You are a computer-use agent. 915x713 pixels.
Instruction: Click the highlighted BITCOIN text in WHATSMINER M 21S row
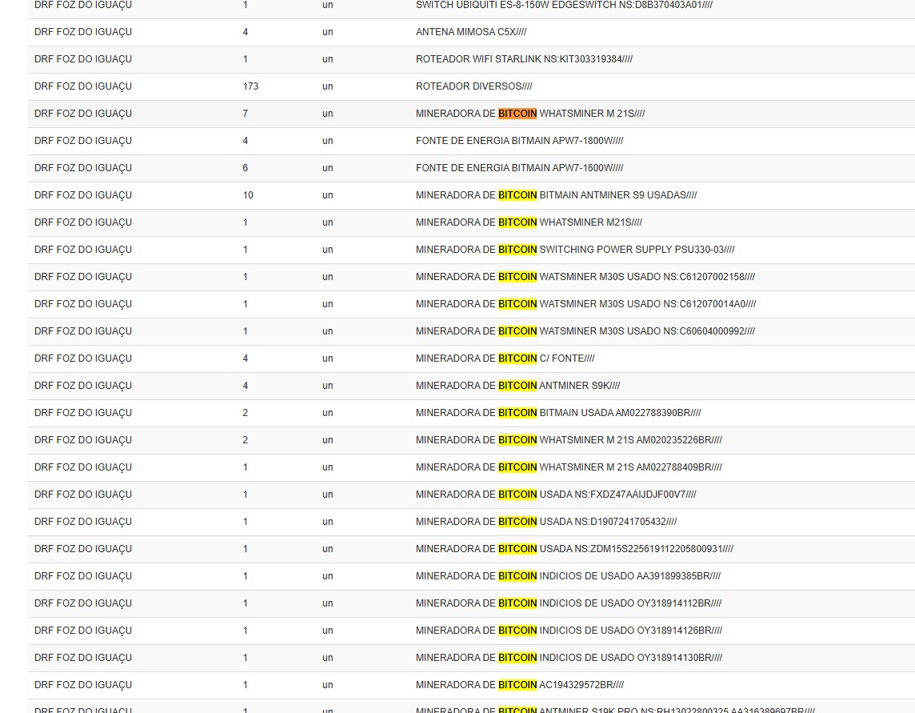click(517, 114)
